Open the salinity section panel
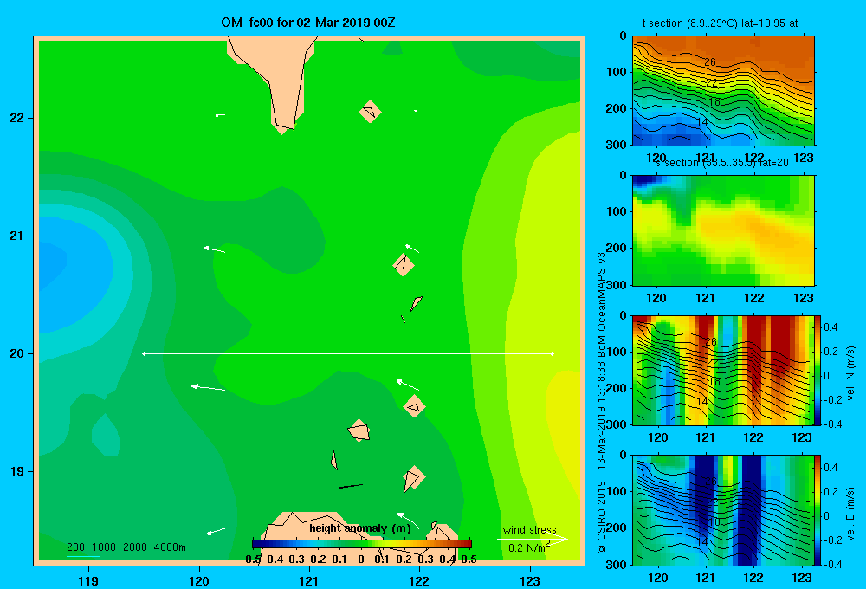Image resolution: width=866 pixels, height=589 pixels. point(723,230)
